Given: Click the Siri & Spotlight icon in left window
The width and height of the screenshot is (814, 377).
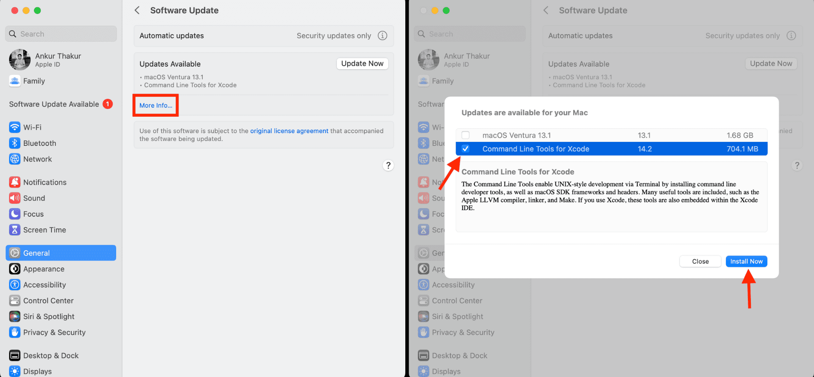Looking at the screenshot, I should coord(14,316).
